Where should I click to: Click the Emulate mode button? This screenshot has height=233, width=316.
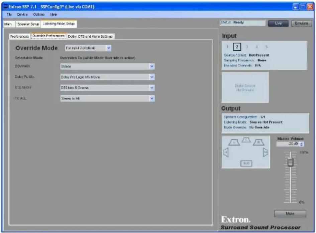click(x=301, y=23)
